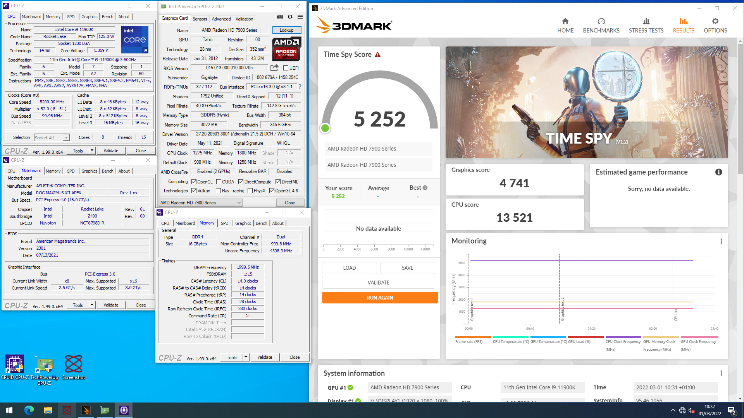Click Validate in CPU-Z Memory window

(x=265, y=357)
